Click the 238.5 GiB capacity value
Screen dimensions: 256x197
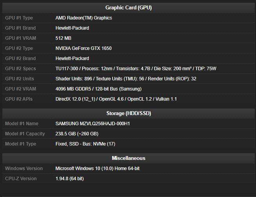click(77, 134)
